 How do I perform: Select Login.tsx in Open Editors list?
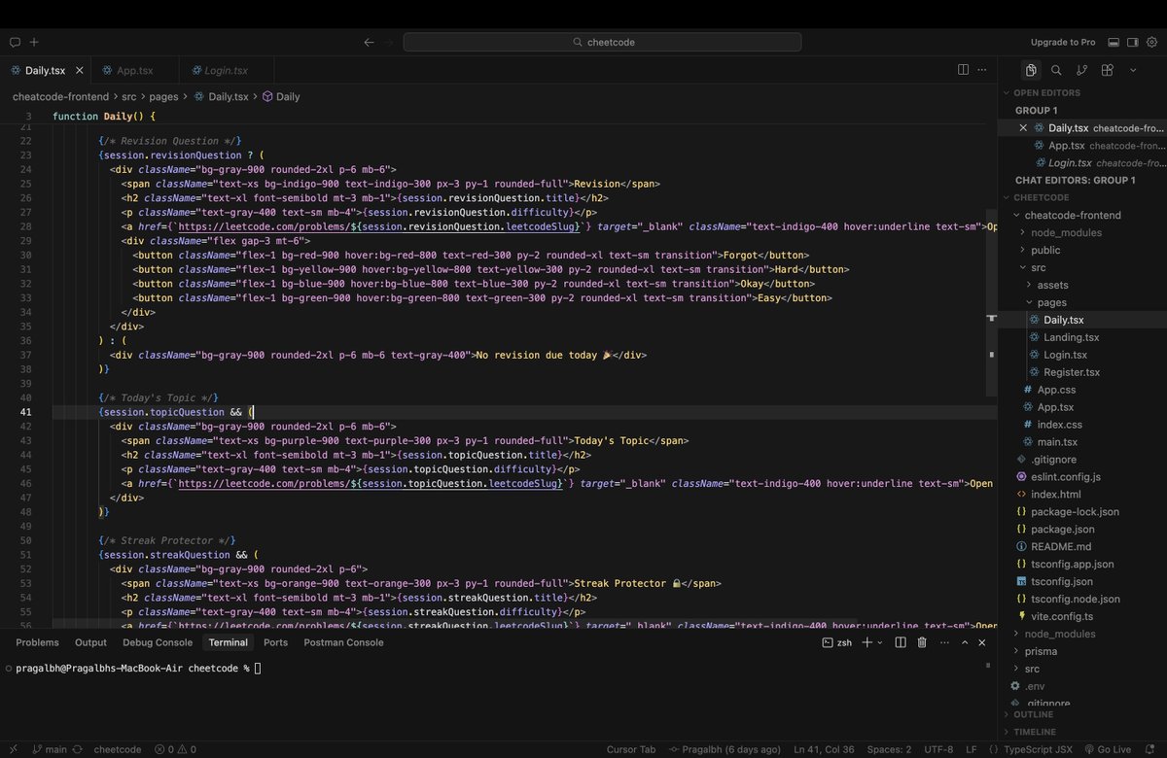tap(1070, 162)
